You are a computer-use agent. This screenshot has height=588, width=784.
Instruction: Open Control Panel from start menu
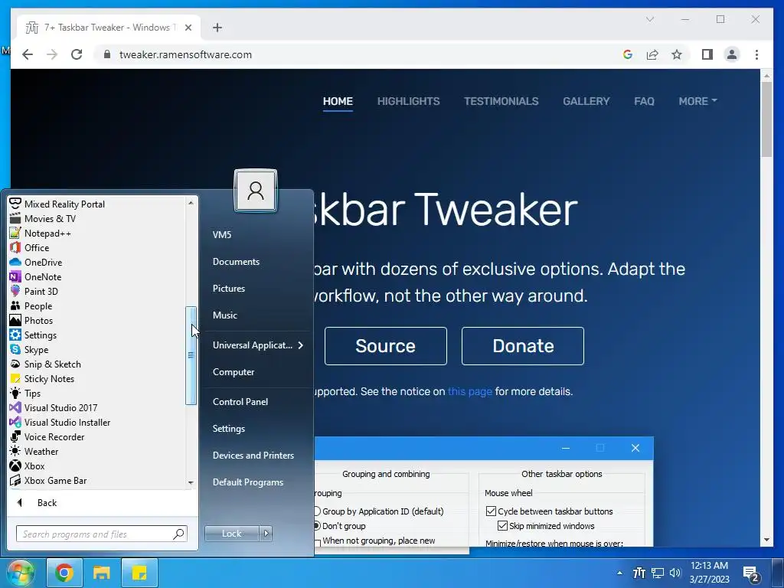click(x=240, y=401)
